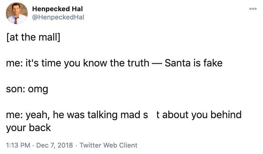The height and width of the screenshot is (154, 263).
Task: Click the word "fake"
Action: coord(211,63)
